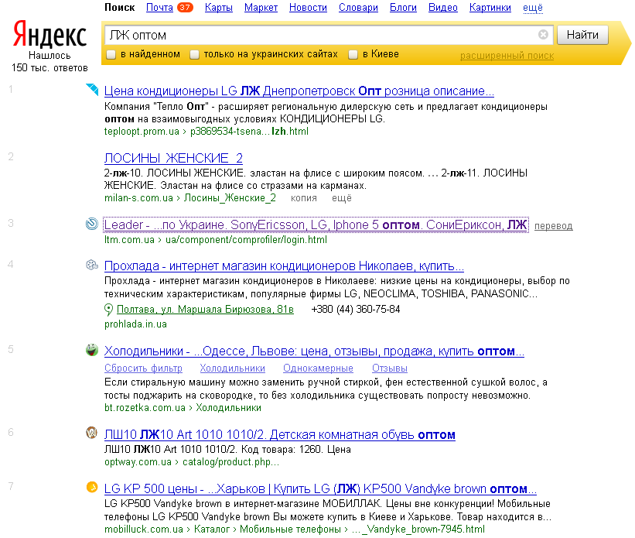The image size is (635, 538).
Task: Open 'расширенный поиск' advanced search
Action: coord(507,56)
